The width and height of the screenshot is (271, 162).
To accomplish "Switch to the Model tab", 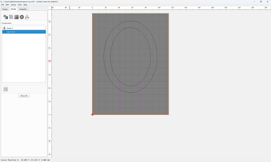I will [x=13, y=9].
